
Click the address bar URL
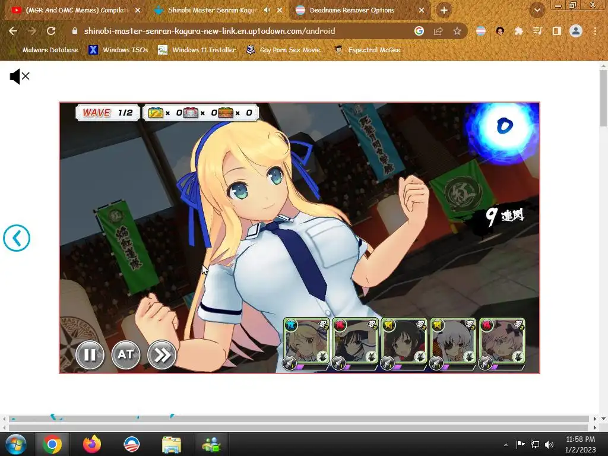click(210, 31)
